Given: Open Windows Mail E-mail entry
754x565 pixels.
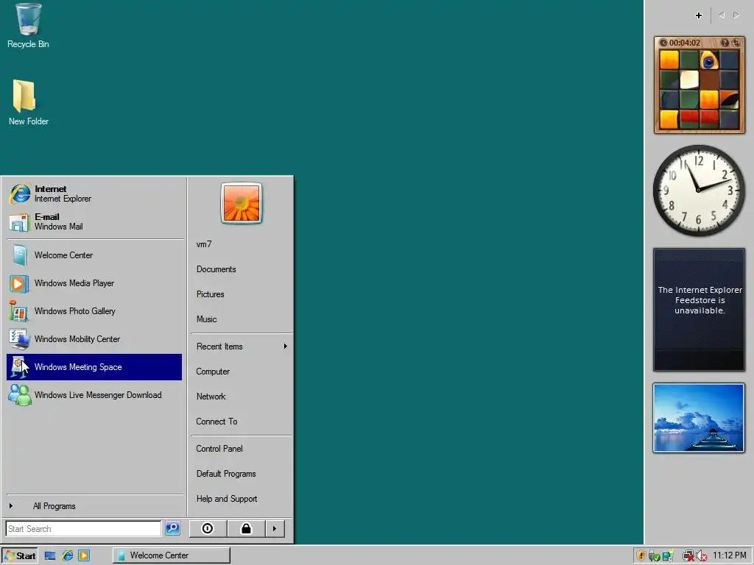Looking at the screenshot, I should point(95,221).
